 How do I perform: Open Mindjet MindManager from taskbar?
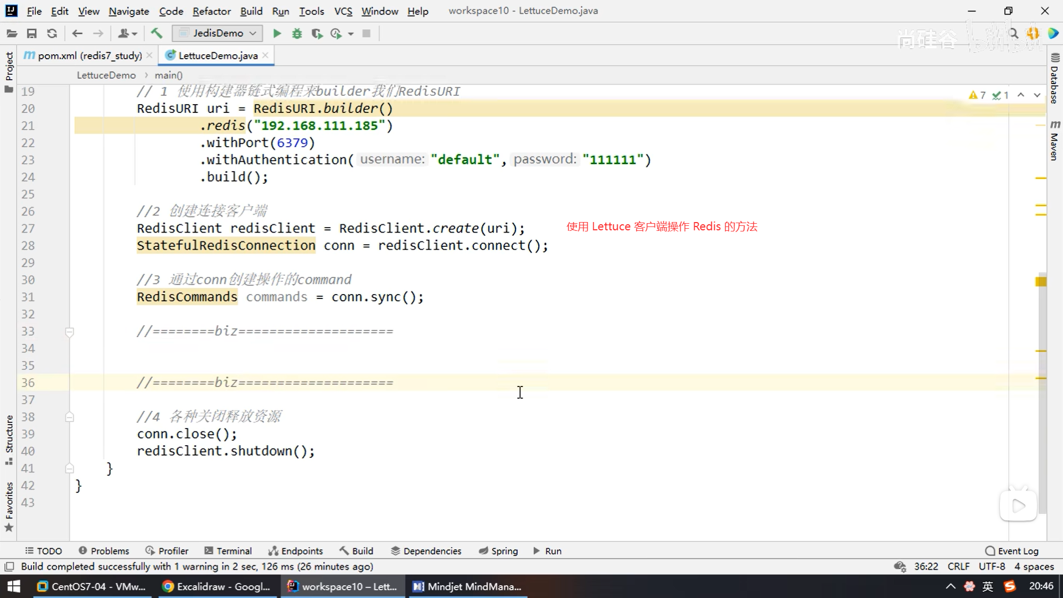point(468,586)
